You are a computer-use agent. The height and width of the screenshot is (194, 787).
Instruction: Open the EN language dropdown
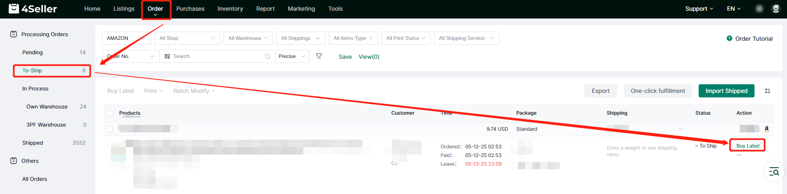point(734,9)
